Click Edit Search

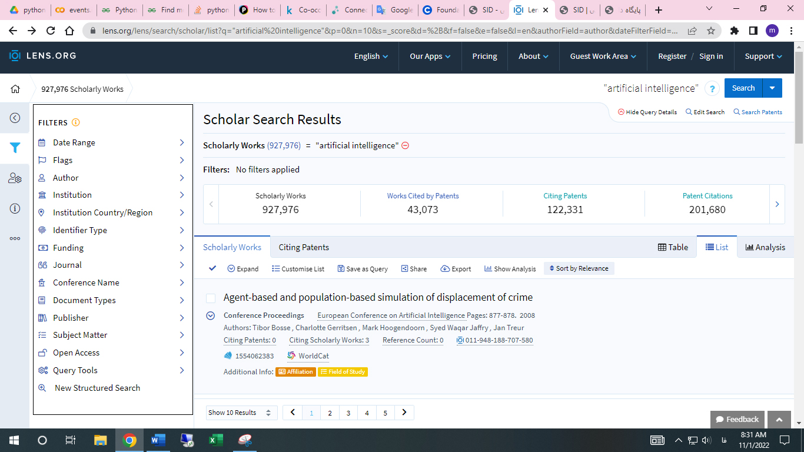click(705, 112)
